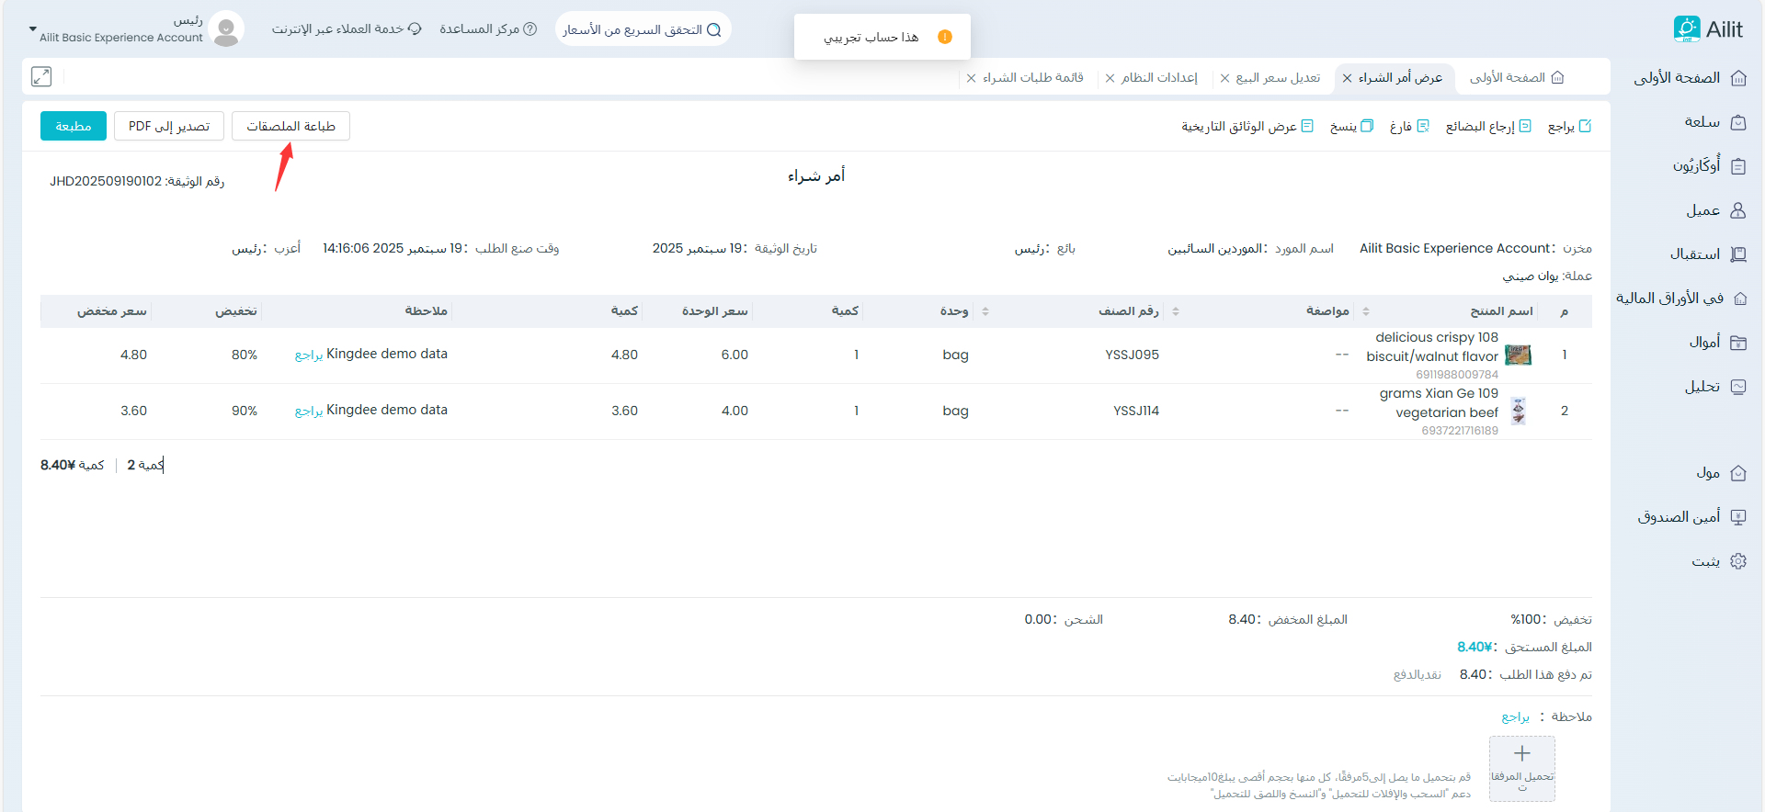Click the walnut biscuit product thumbnail
The width and height of the screenshot is (1765, 812).
pyautogui.click(x=1518, y=355)
